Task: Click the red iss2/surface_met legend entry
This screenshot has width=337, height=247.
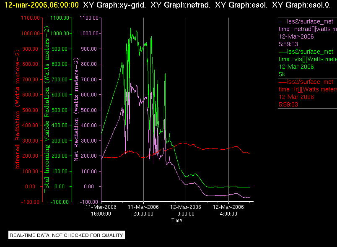Action: pyautogui.click(x=306, y=82)
